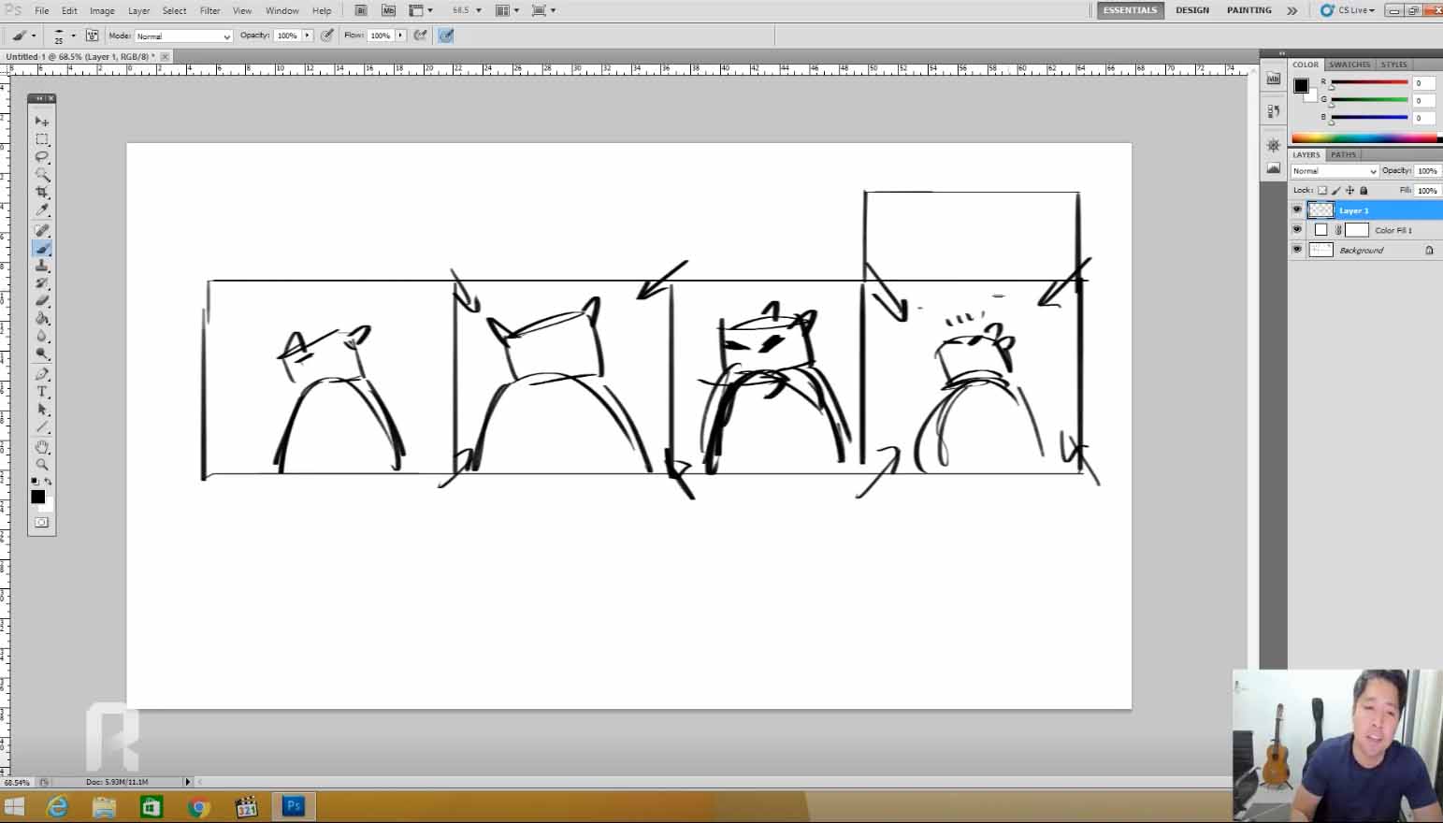Open the layer blend mode dropdown
The width and height of the screenshot is (1443, 823).
[1335, 171]
